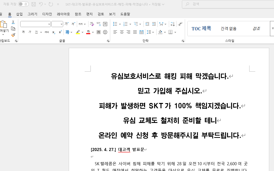Decrease font size with shrink font icon
Image resolution: width=274 pixels, height=171 pixels.
coord(73,24)
